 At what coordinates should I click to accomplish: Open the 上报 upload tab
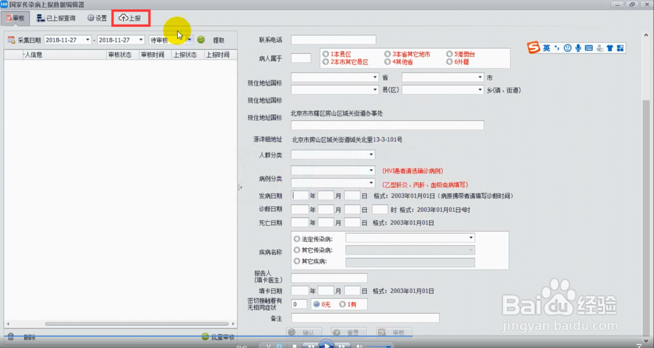click(131, 18)
